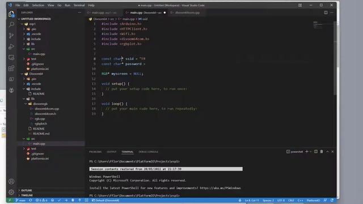Click the ssid breadcrumb item

pos(143,19)
